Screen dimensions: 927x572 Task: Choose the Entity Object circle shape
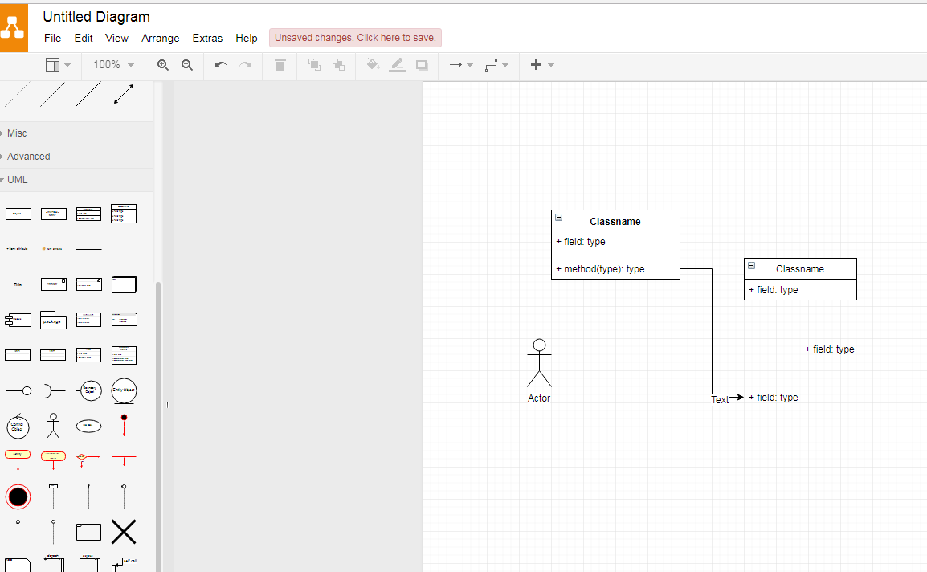pos(124,390)
